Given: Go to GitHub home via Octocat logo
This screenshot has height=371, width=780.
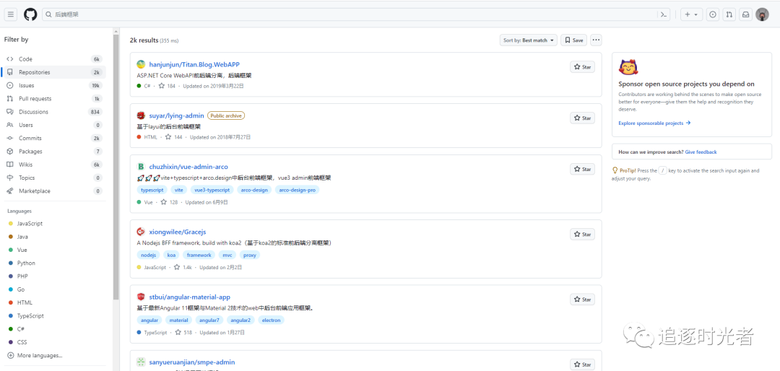Looking at the screenshot, I should [30, 14].
